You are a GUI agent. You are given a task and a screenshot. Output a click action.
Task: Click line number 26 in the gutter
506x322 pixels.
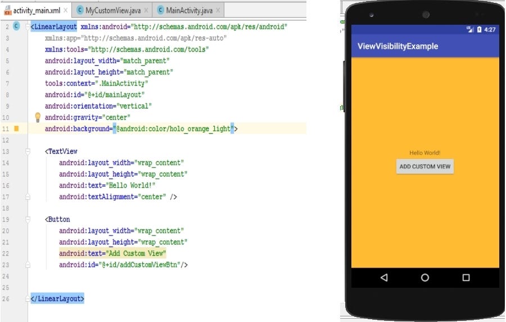[x=6, y=299]
